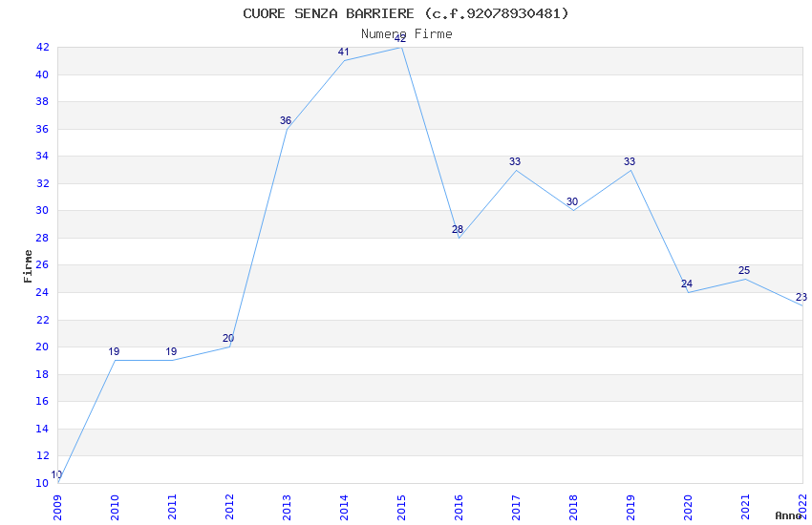The image size is (812, 525).
Task: Click the data value 25 for 2021
Action: 744,270
